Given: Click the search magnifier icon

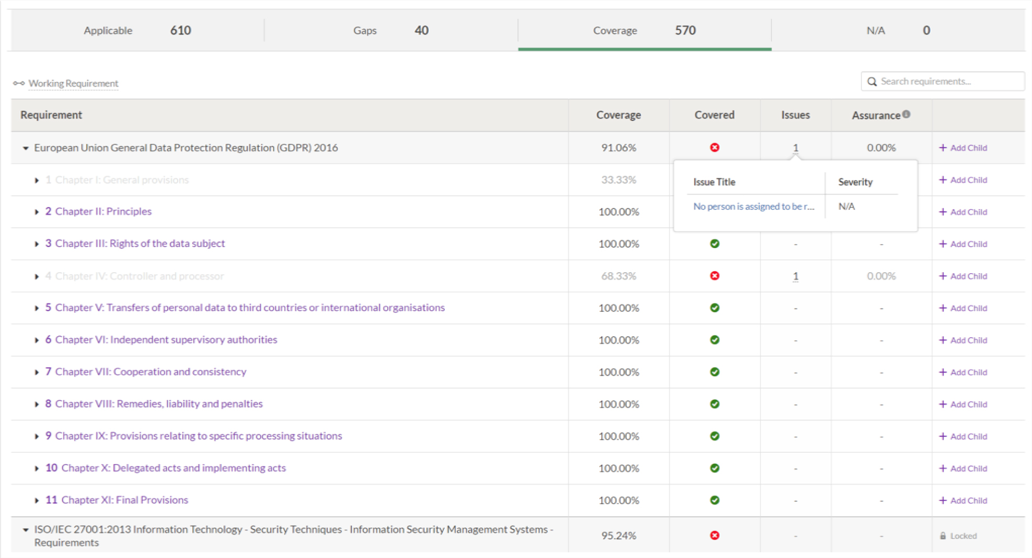Looking at the screenshot, I should (872, 81).
